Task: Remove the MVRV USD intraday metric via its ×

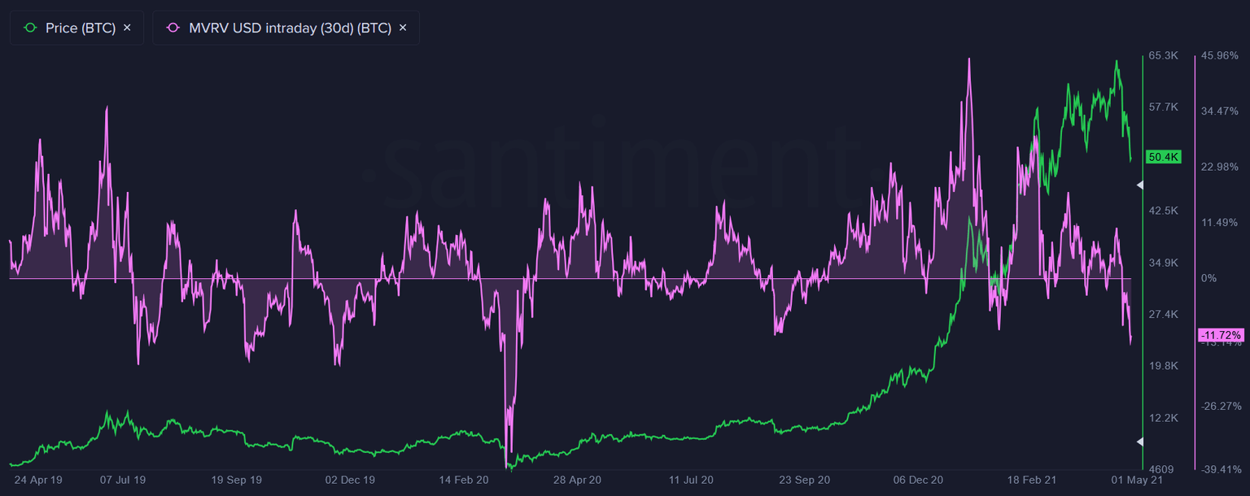Action: click(402, 27)
